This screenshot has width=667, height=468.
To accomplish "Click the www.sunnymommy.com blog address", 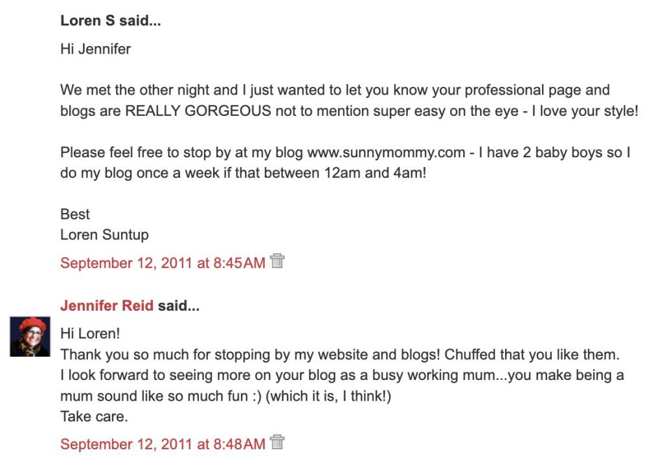I will click(386, 153).
